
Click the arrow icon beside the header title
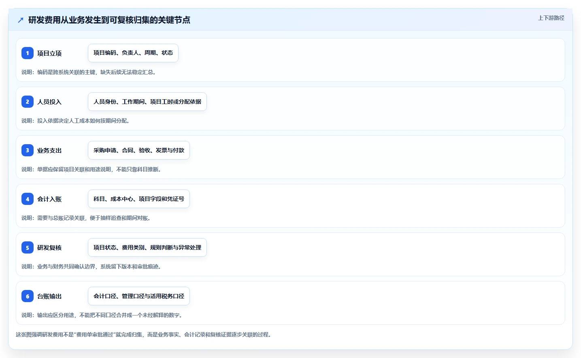21,20
